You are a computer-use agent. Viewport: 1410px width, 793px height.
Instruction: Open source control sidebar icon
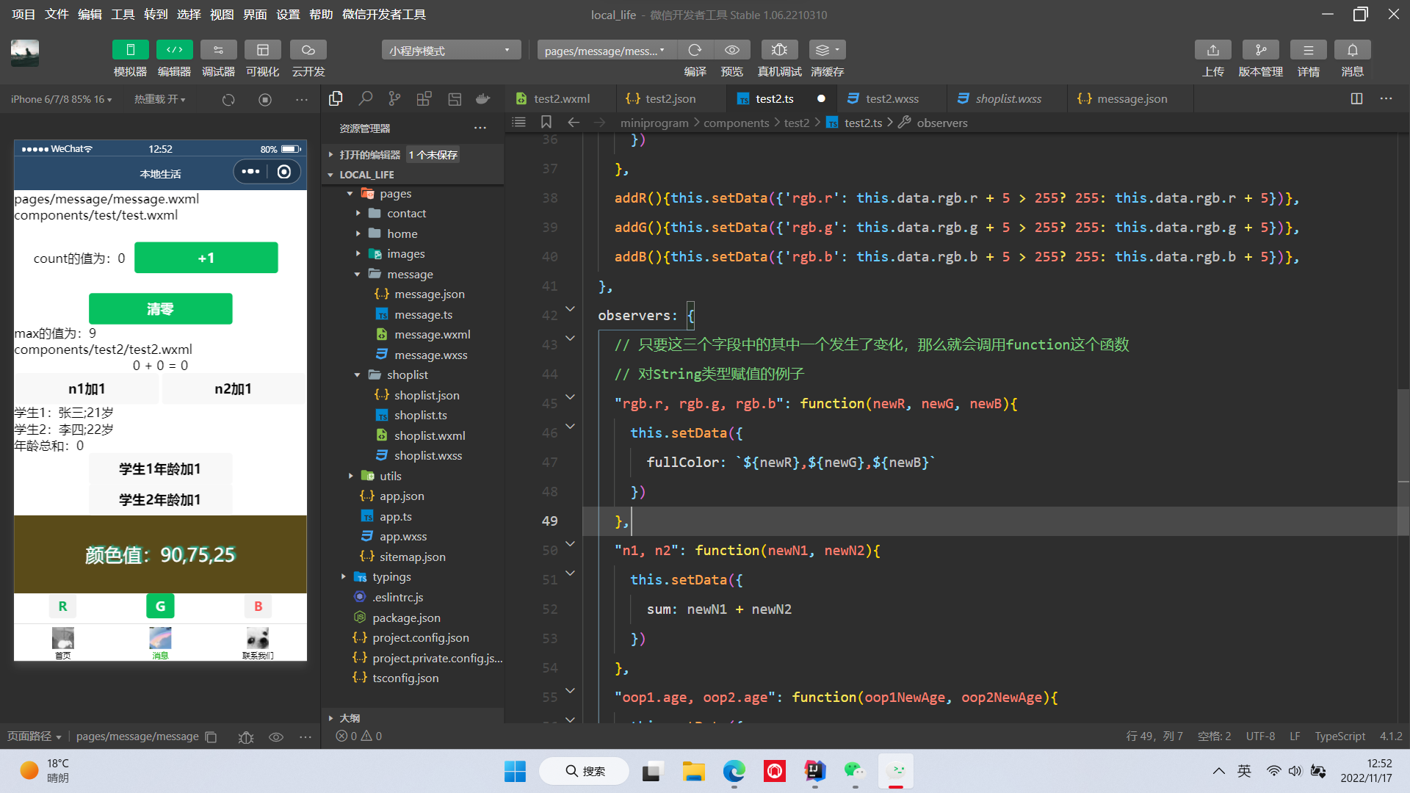(394, 98)
